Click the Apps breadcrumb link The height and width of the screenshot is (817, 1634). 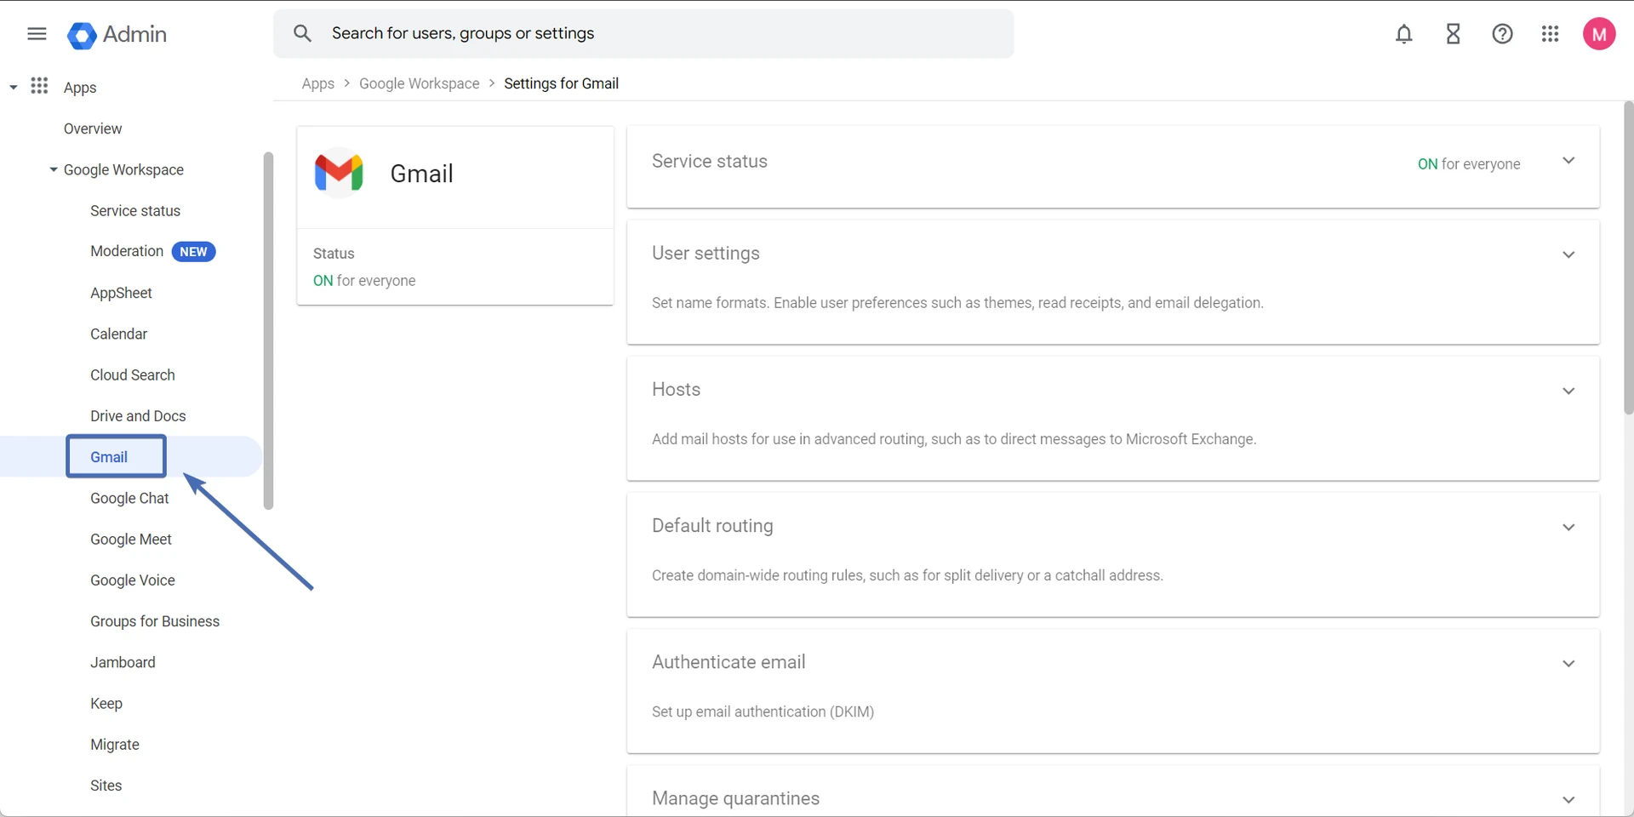pyautogui.click(x=317, y=83)
